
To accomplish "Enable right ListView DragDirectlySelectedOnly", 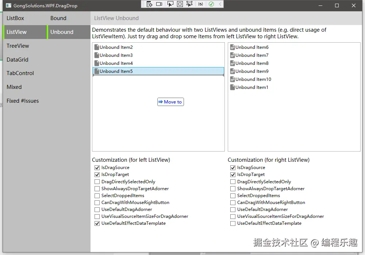I will 233,182.
